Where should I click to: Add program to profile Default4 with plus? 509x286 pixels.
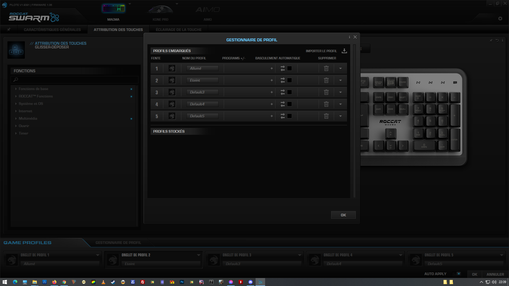click(271, 104)
